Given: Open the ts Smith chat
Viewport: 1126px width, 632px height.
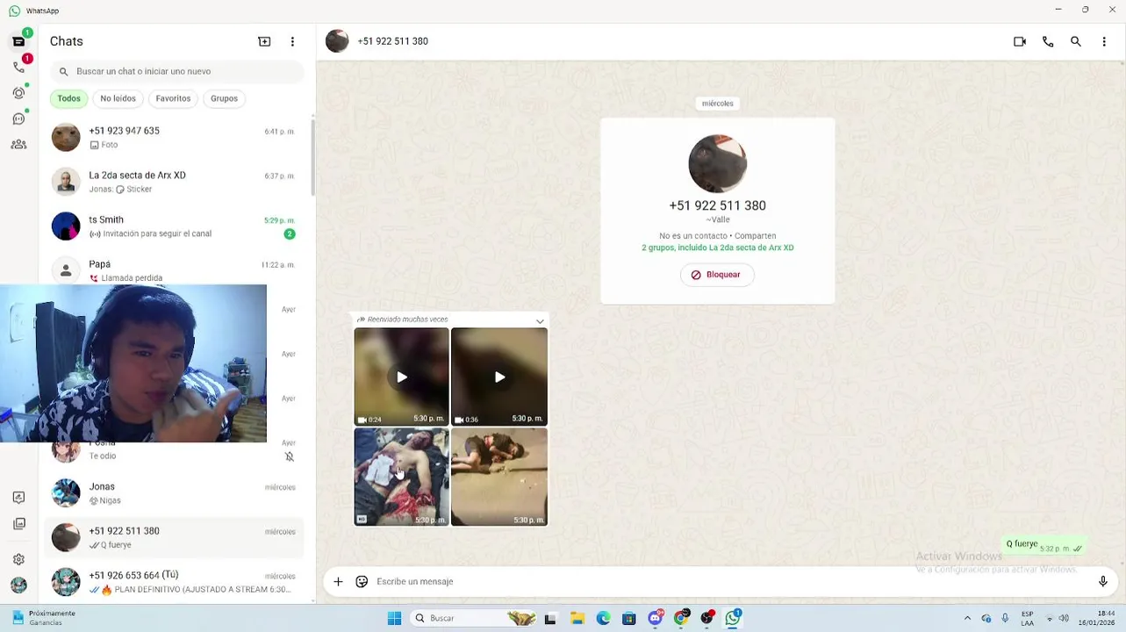Looking at the screenshot, I should 174,226.
